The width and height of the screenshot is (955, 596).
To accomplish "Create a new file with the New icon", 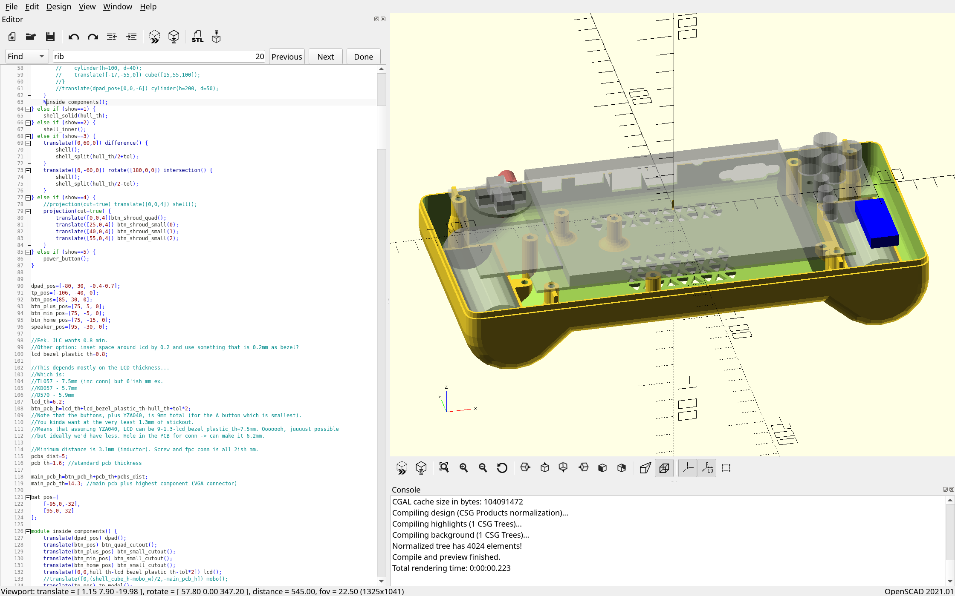I will coord(12,37).
